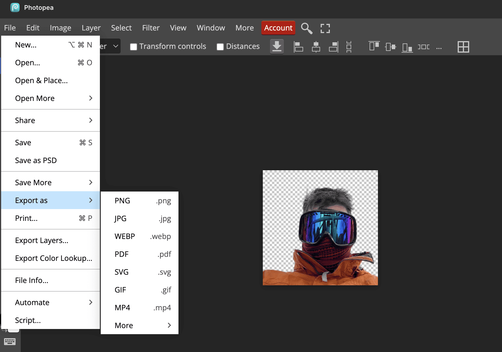This screenshot has height=352, width=502.
Task: Align layers to horizontal centers
Action: click(x=316, y=47)
